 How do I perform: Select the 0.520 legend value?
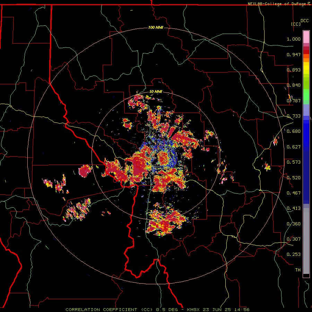pos(294,178)
